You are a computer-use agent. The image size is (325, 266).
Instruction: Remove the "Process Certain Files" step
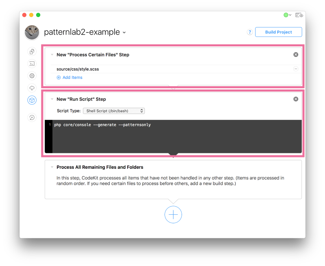pos(296,55)
